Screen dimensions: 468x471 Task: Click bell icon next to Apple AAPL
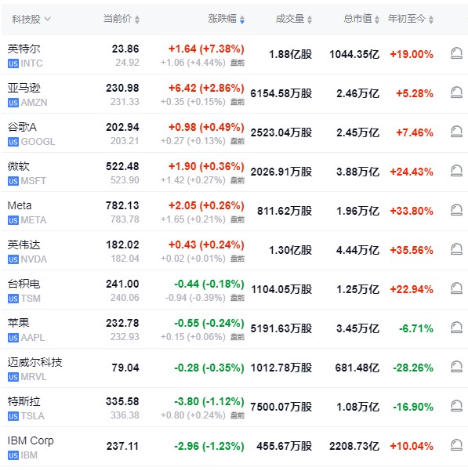(456, 328)
